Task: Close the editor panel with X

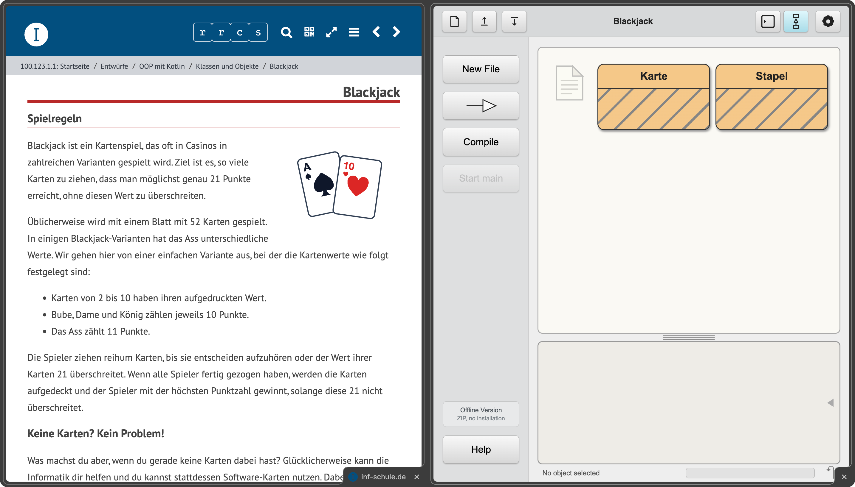Action: (x=844, y=477)
